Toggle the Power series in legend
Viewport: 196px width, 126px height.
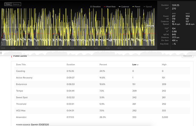(136, 7)
